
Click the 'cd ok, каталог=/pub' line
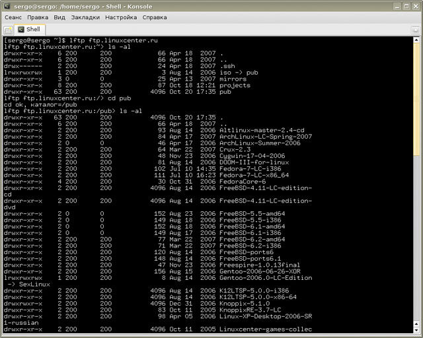(x=40, y=104)
